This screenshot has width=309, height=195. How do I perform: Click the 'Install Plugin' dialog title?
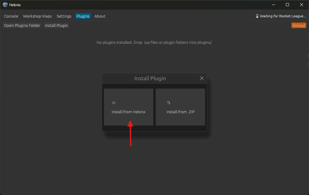(x=150, y=78)
